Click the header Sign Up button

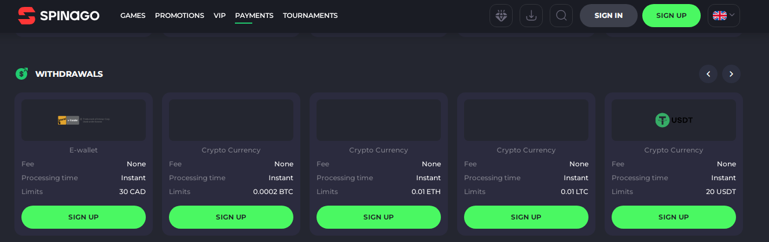(x=671, y=16)
